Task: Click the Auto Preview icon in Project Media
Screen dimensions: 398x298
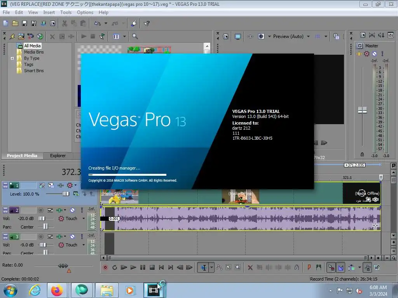Action: pos(102,36)
